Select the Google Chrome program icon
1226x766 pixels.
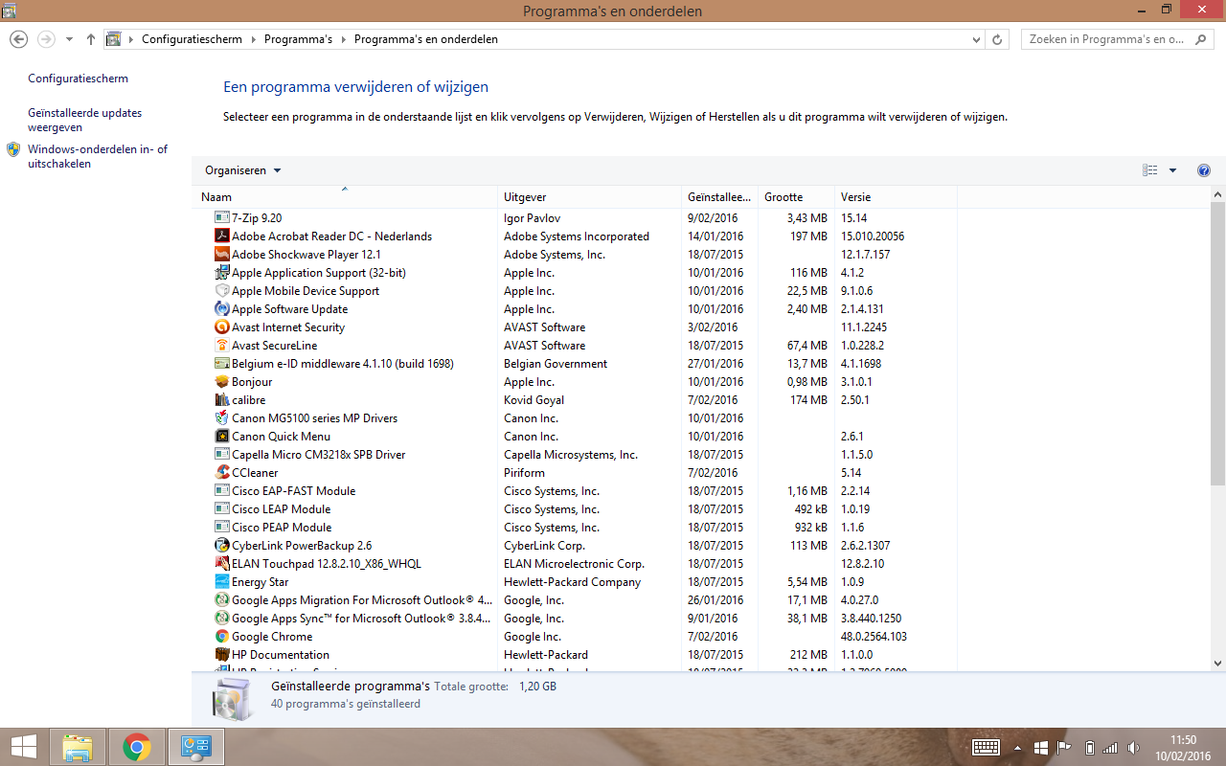pyautogui.click(x=222, y=637)
